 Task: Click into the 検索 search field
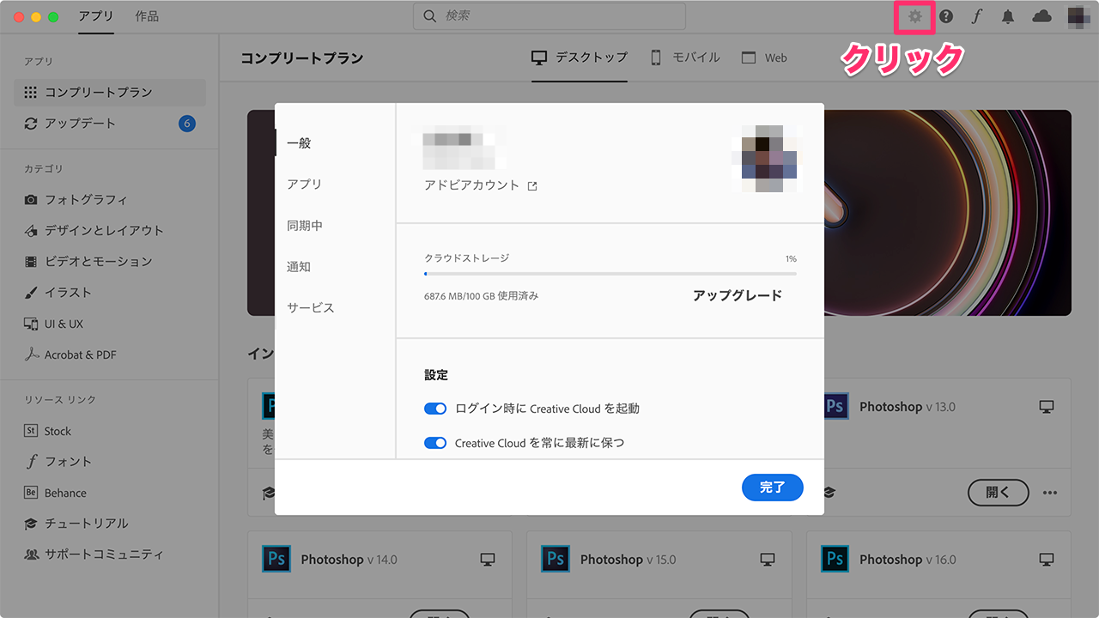549,16
